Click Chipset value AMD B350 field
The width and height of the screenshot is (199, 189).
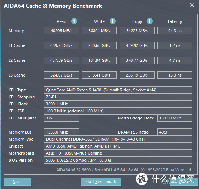[118, 146]
